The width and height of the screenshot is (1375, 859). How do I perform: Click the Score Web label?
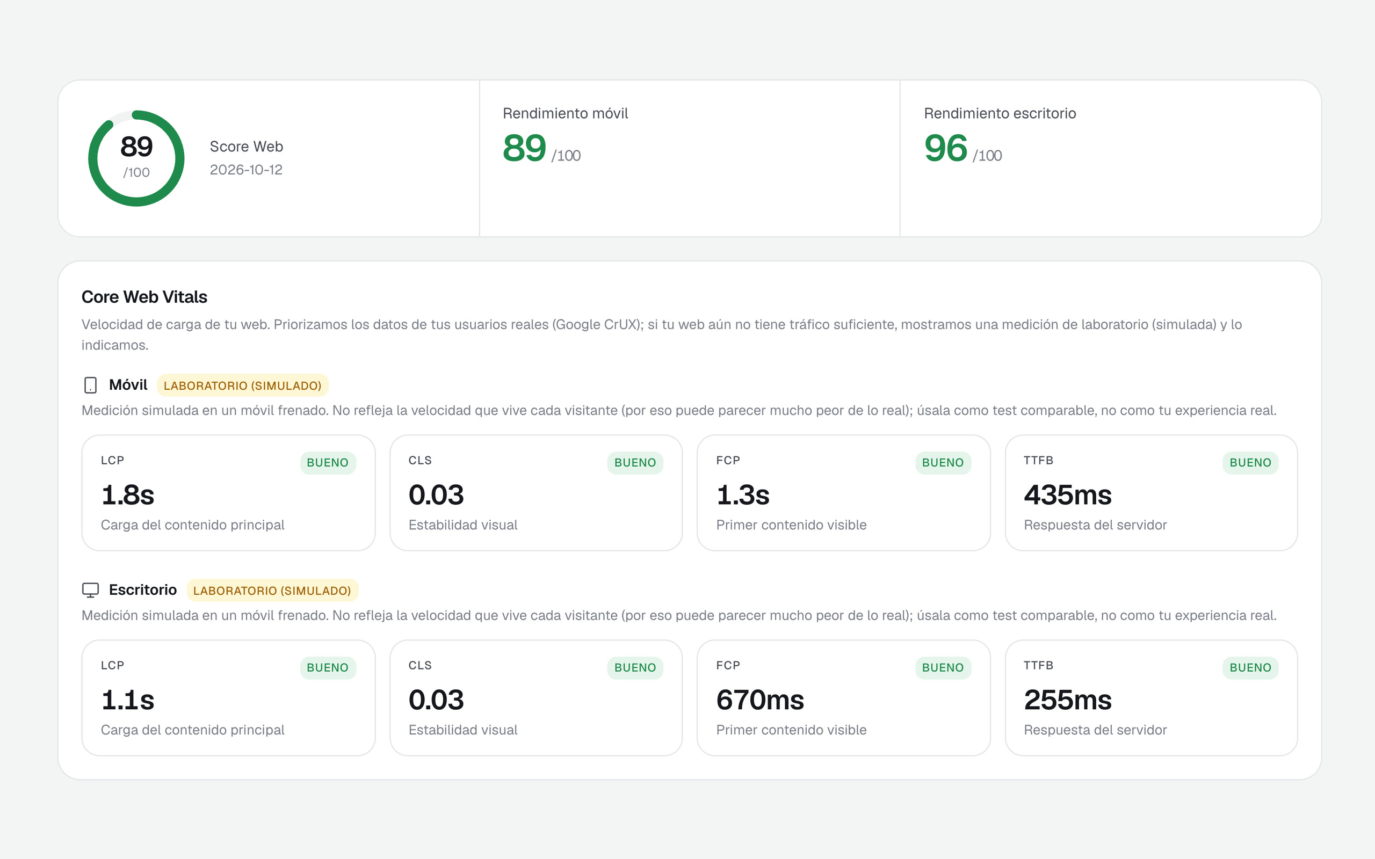[247, 147]
